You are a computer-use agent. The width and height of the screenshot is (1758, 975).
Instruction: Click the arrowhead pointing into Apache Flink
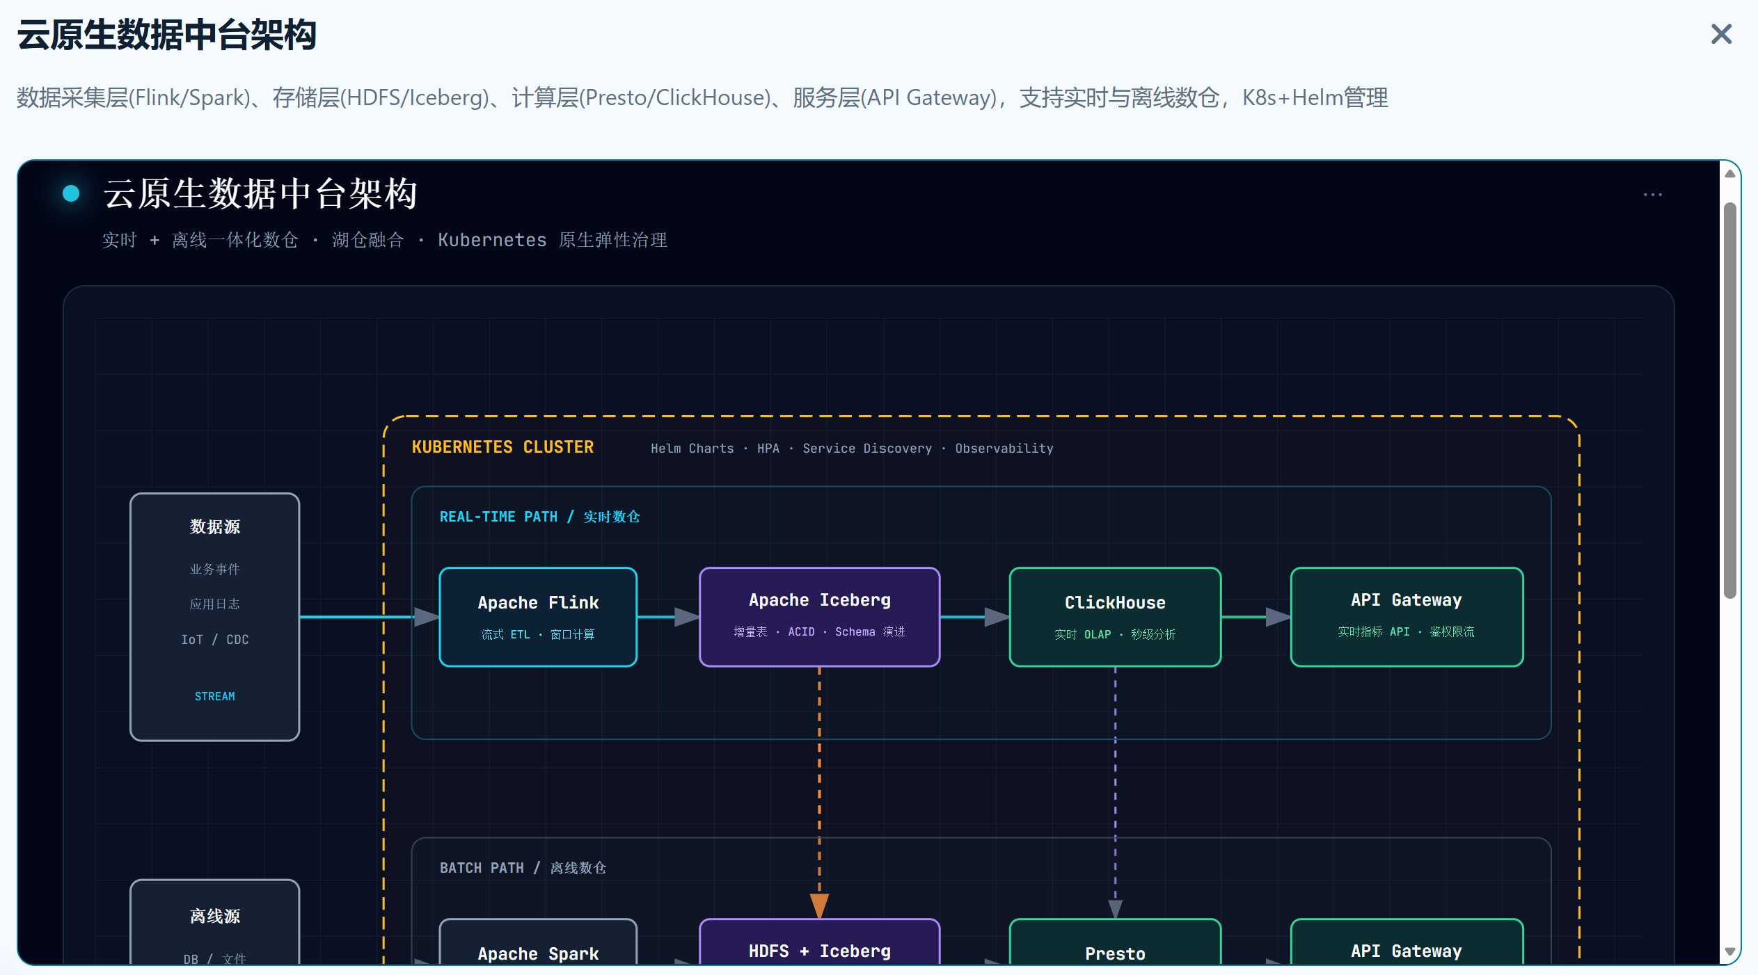427,617
